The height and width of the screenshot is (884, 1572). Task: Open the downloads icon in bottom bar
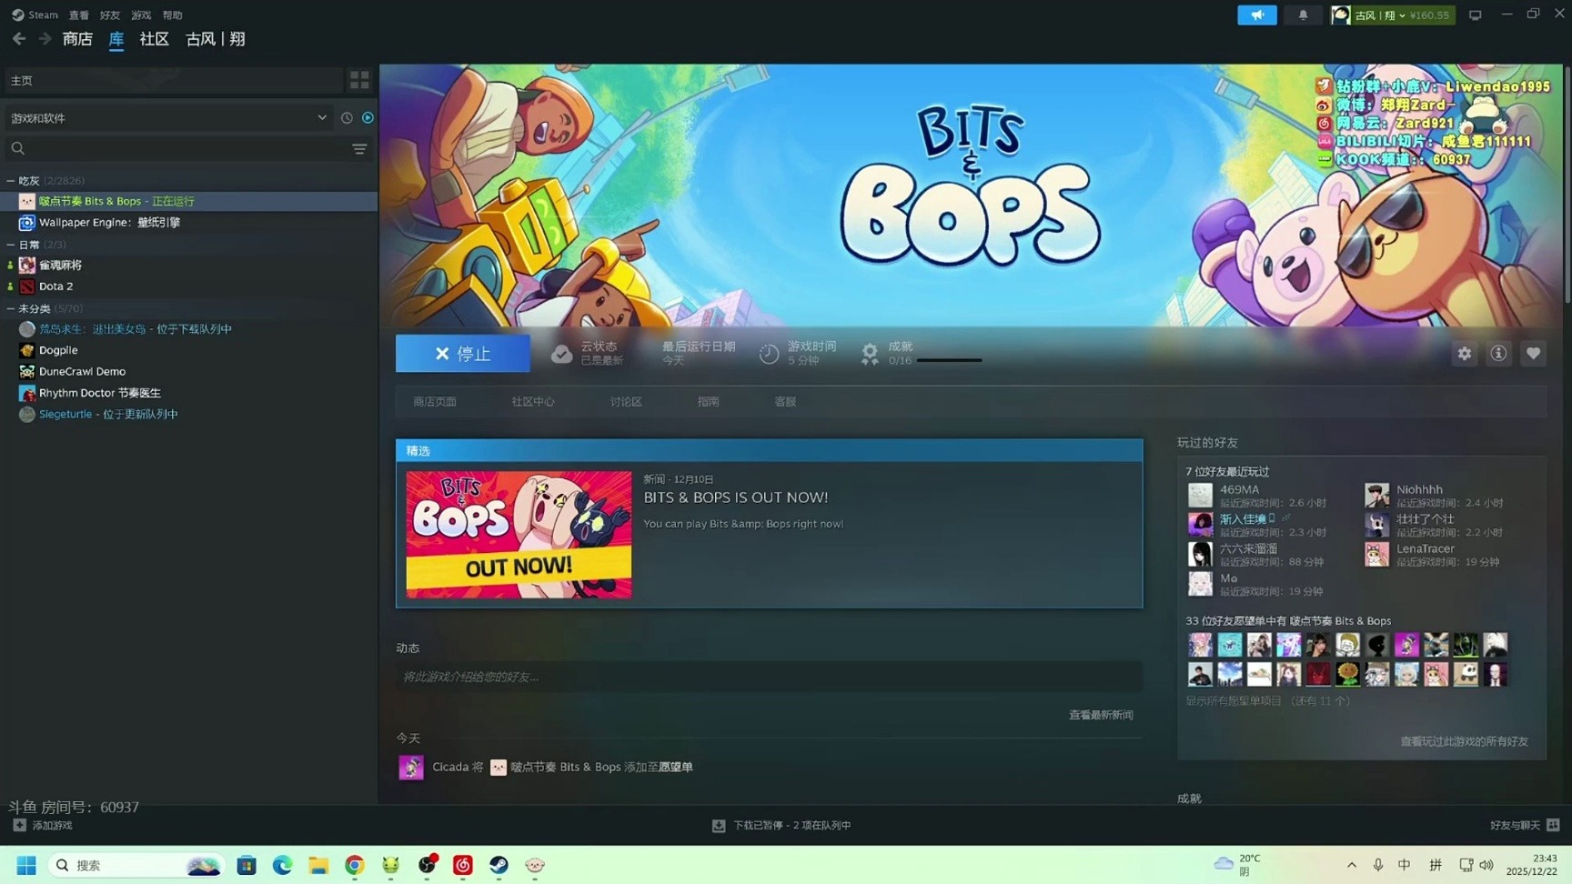pyautogui.click(x=719, y=826)
